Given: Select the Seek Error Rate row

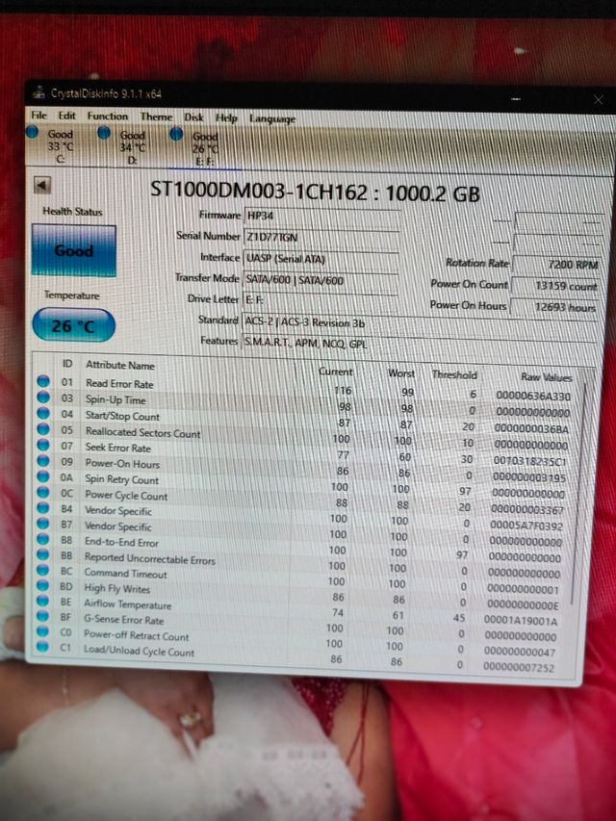Looking at the screenshot, I should coord(306,451).
